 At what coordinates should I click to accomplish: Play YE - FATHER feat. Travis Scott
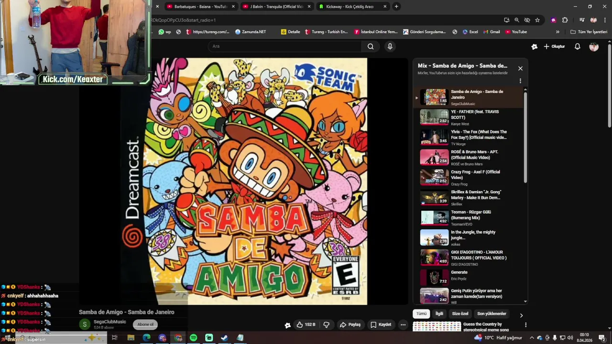[x=468, y=118]
